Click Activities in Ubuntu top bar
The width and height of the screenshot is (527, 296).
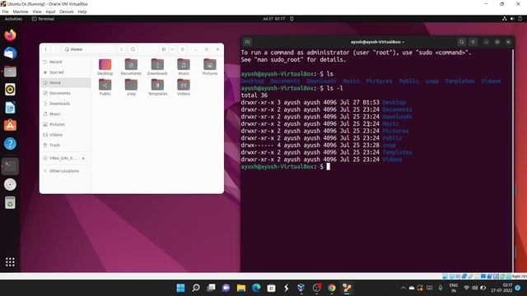pos(13,19)
